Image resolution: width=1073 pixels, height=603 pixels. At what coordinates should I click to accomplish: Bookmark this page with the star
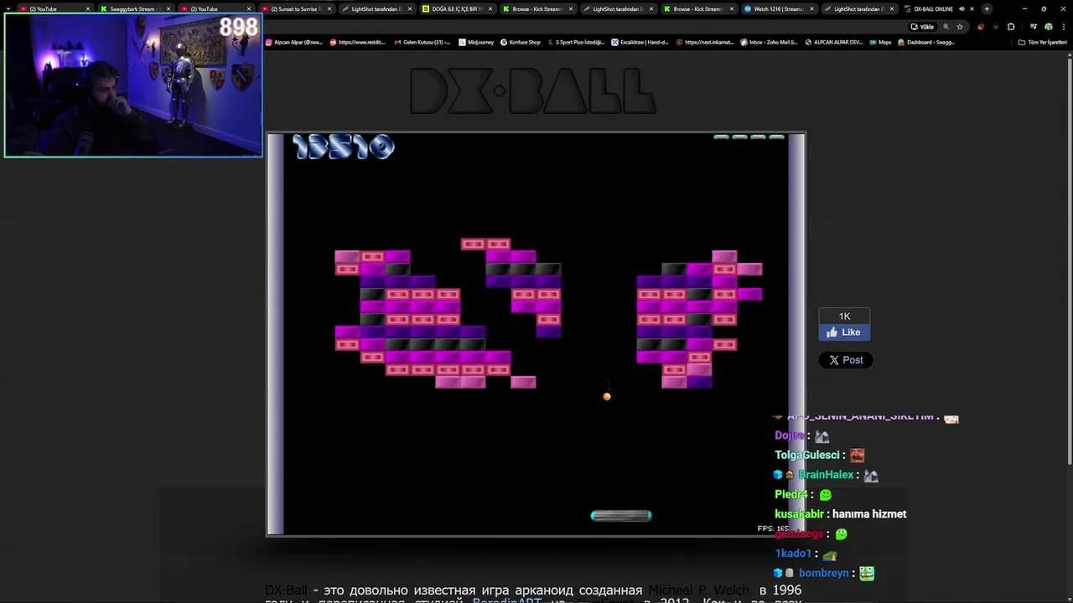[x=960, y=27]
